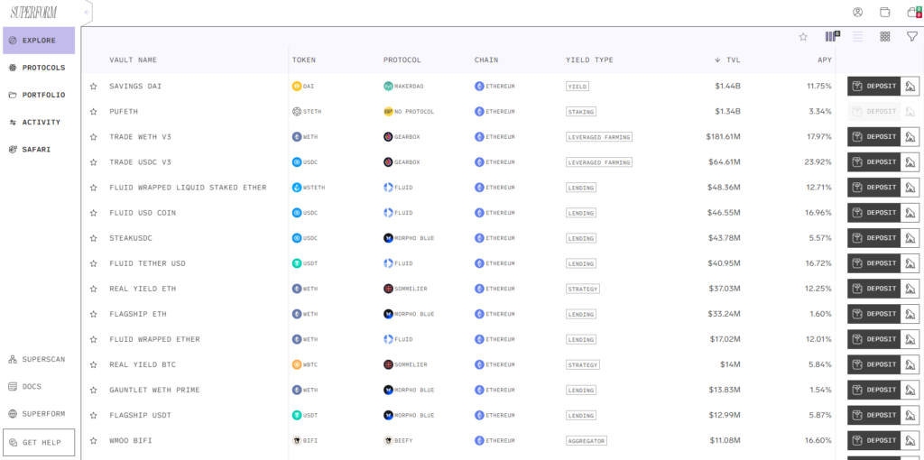
Task: Click the WSTETH token icon
Action: click(296, 188)
